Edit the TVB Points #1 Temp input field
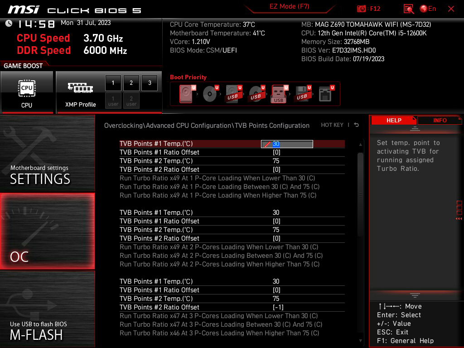The height and width of the screenshot is (348, 464). pyautogui.click(x=287, y=144)
